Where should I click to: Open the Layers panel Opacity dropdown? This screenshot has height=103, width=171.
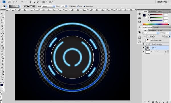(x=170, y=33)
